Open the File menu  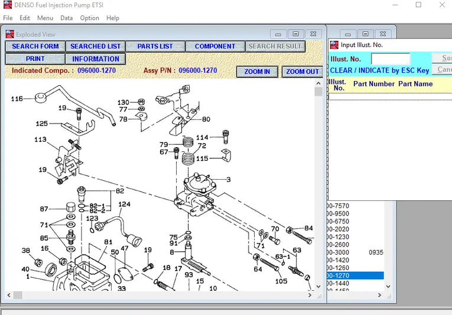click(x=8, y=18)
